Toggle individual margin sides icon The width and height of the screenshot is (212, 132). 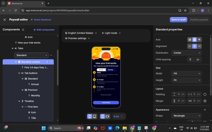[205, 101]
